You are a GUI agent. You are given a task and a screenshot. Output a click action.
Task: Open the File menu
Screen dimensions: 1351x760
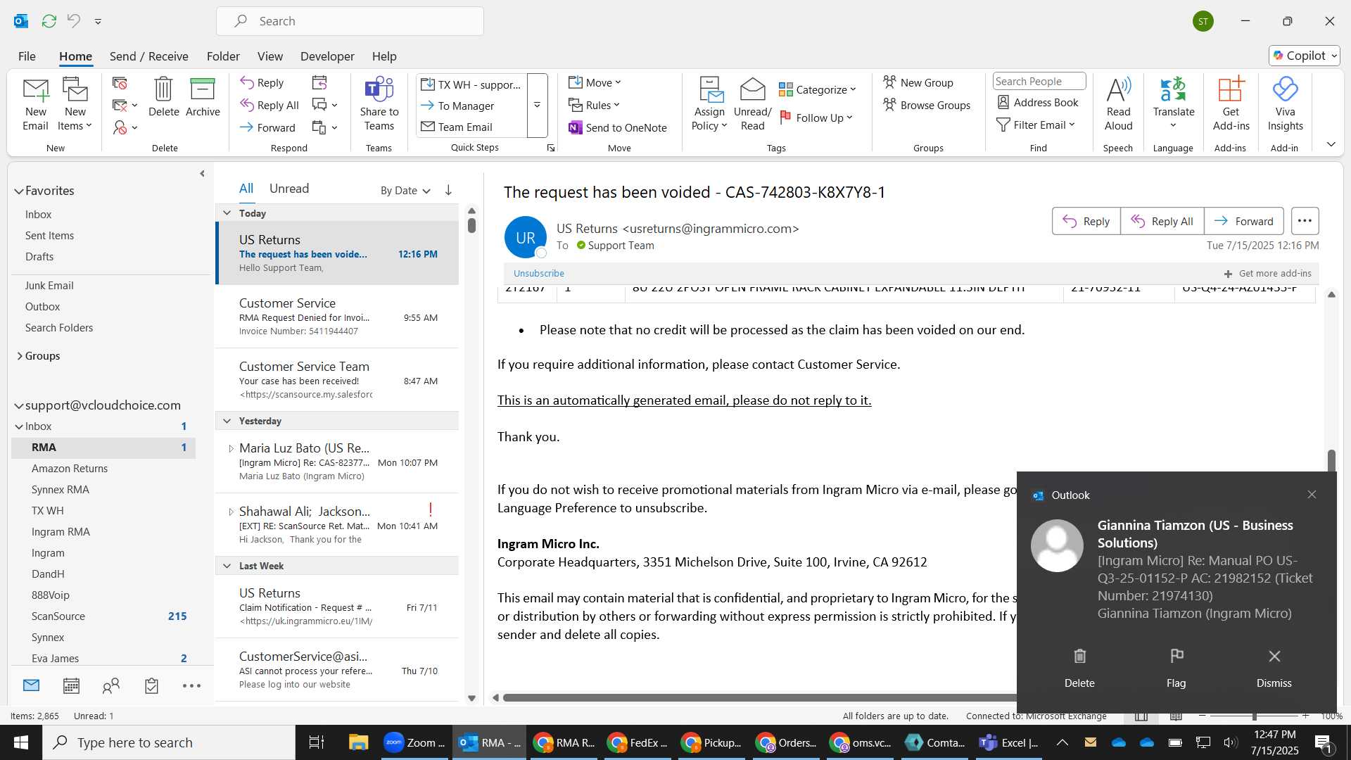(x=27, y=56)
